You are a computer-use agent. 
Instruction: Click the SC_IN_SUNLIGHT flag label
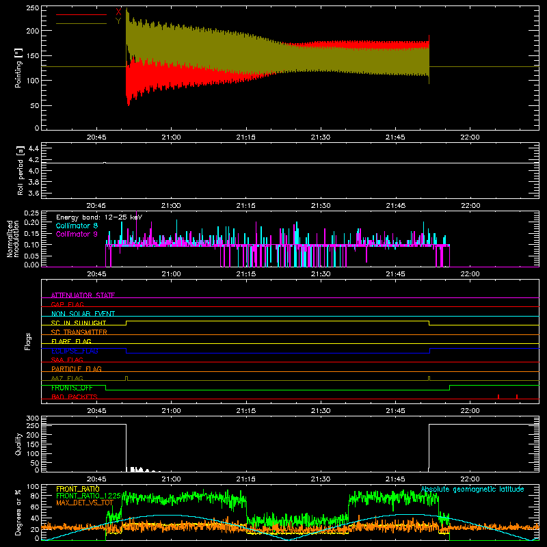79,323
